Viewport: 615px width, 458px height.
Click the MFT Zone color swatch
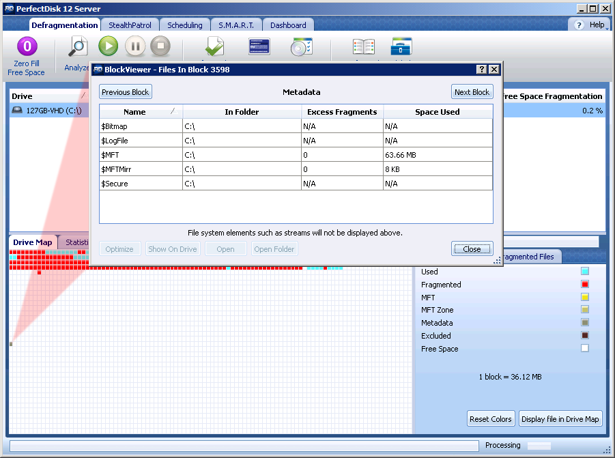click(x=585, y=309)
